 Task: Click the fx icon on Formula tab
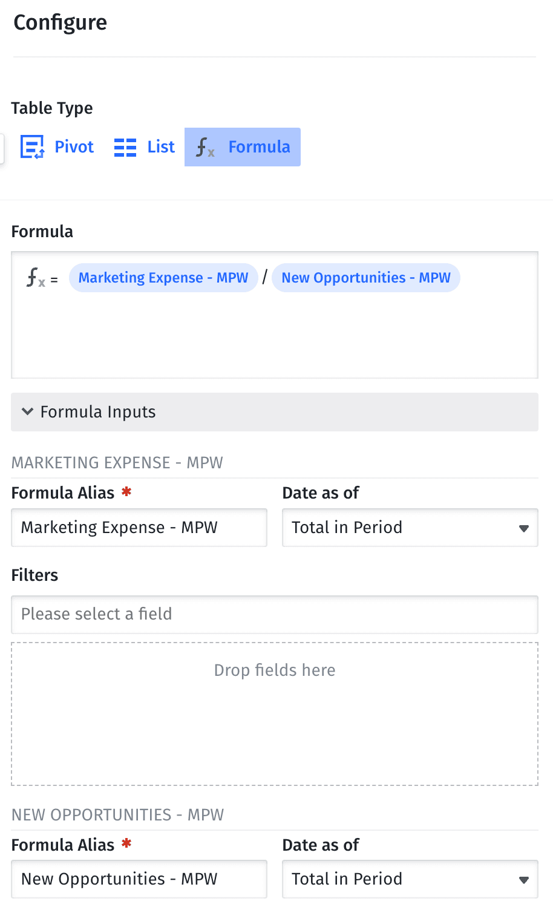pos(205,147)
